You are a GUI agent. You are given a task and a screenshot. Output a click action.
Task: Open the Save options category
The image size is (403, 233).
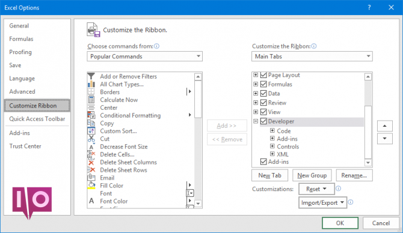point(37,65)
